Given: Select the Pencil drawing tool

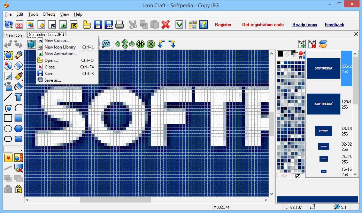Looking at the screenshot, I should point(8,76).
